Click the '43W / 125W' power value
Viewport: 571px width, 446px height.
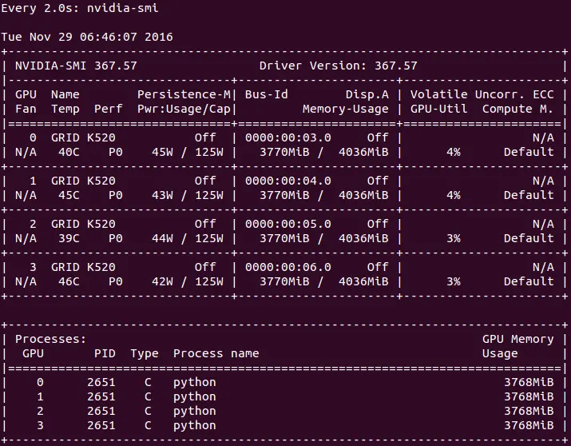pos(188,195)
